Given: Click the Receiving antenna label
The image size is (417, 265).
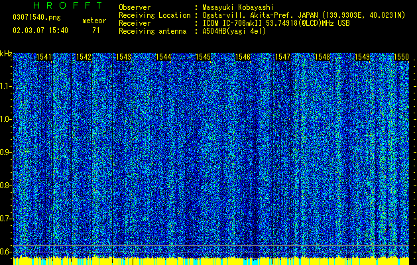Looking at the screenshot, I should 152,31.
